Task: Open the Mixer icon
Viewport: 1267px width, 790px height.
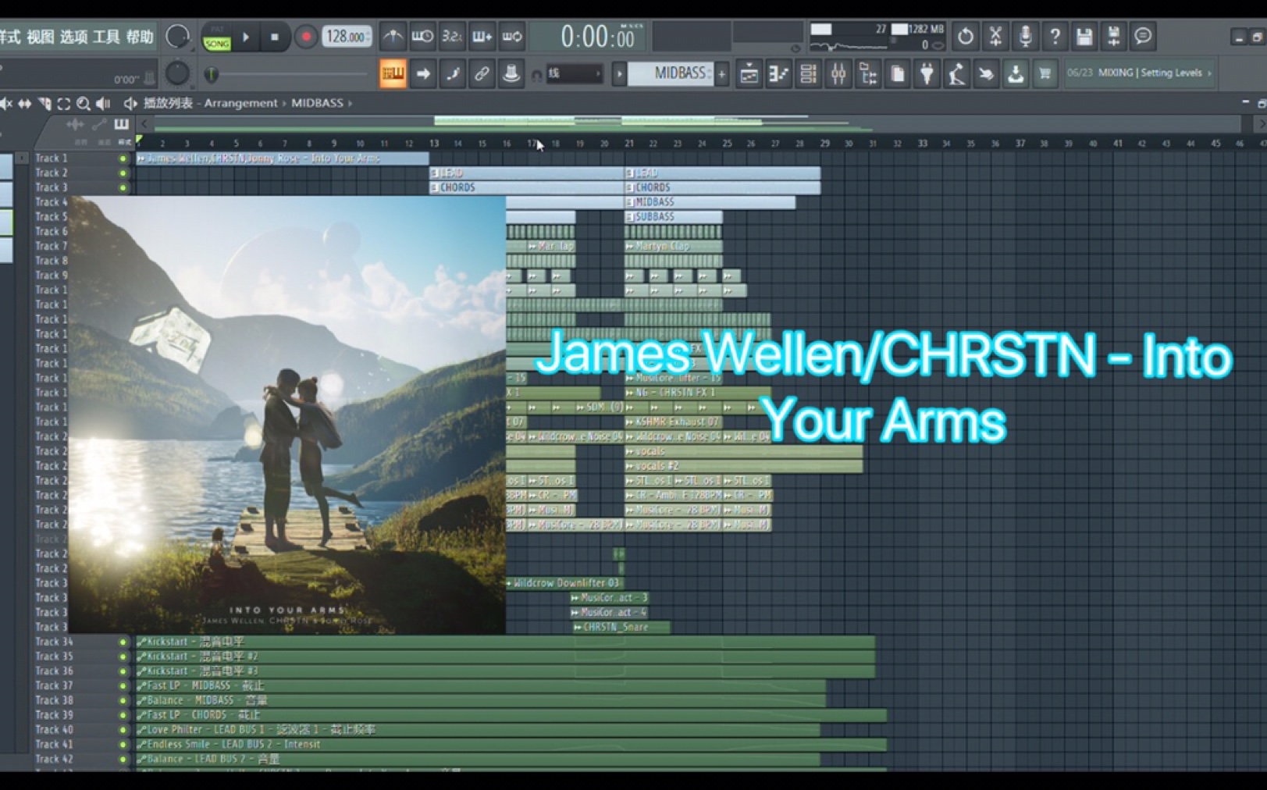Action: coord(838,74)
